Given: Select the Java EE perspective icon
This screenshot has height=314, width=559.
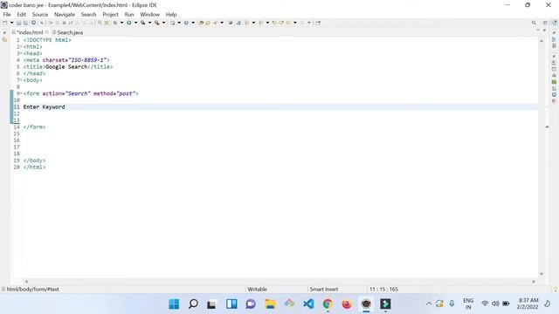Looking at the screenshot, I should click(x=555, y=23).
